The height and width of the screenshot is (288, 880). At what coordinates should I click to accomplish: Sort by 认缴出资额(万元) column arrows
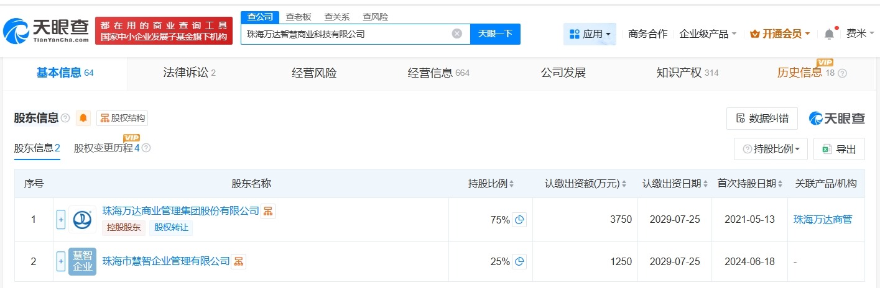click(x=624, y=184)
